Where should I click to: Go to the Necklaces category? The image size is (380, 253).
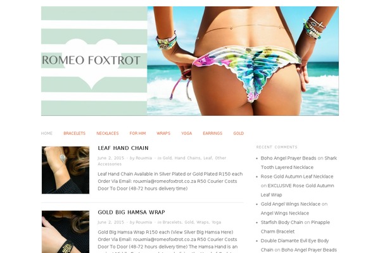[x=108, y=133]
